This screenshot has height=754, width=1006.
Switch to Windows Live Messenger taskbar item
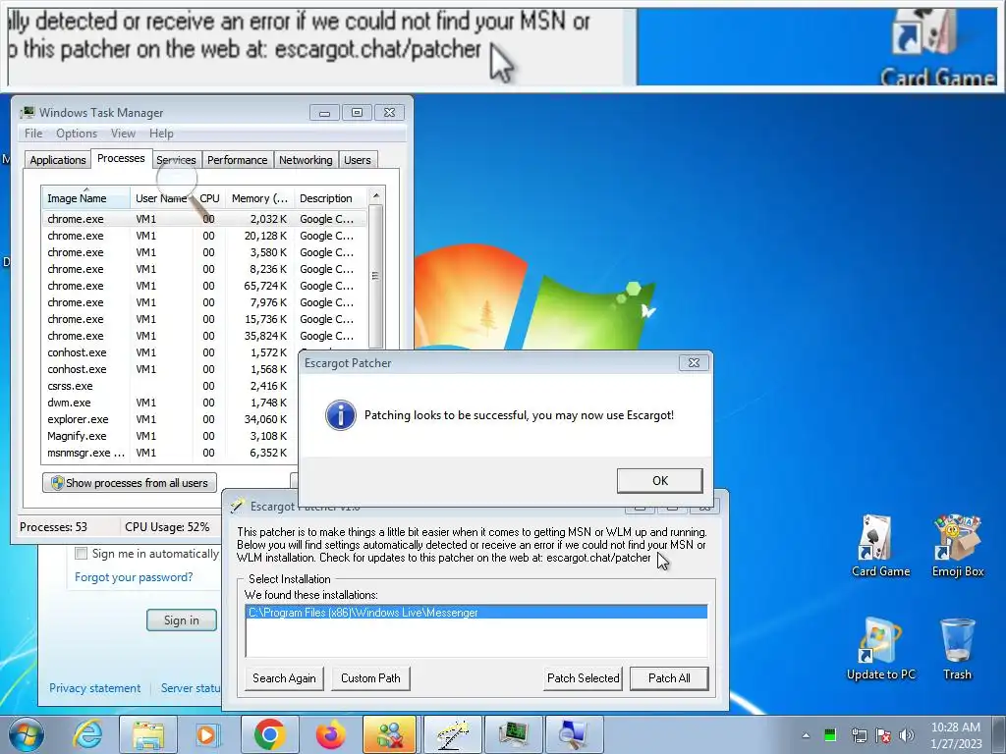[390, 734]
